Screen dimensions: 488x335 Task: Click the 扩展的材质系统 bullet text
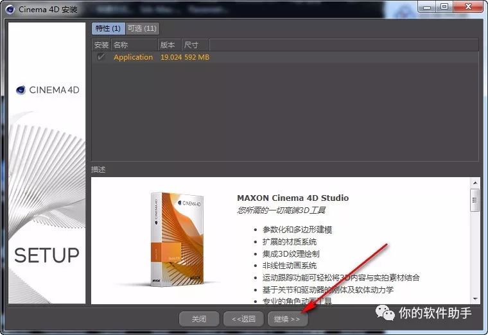coord(290,242)
